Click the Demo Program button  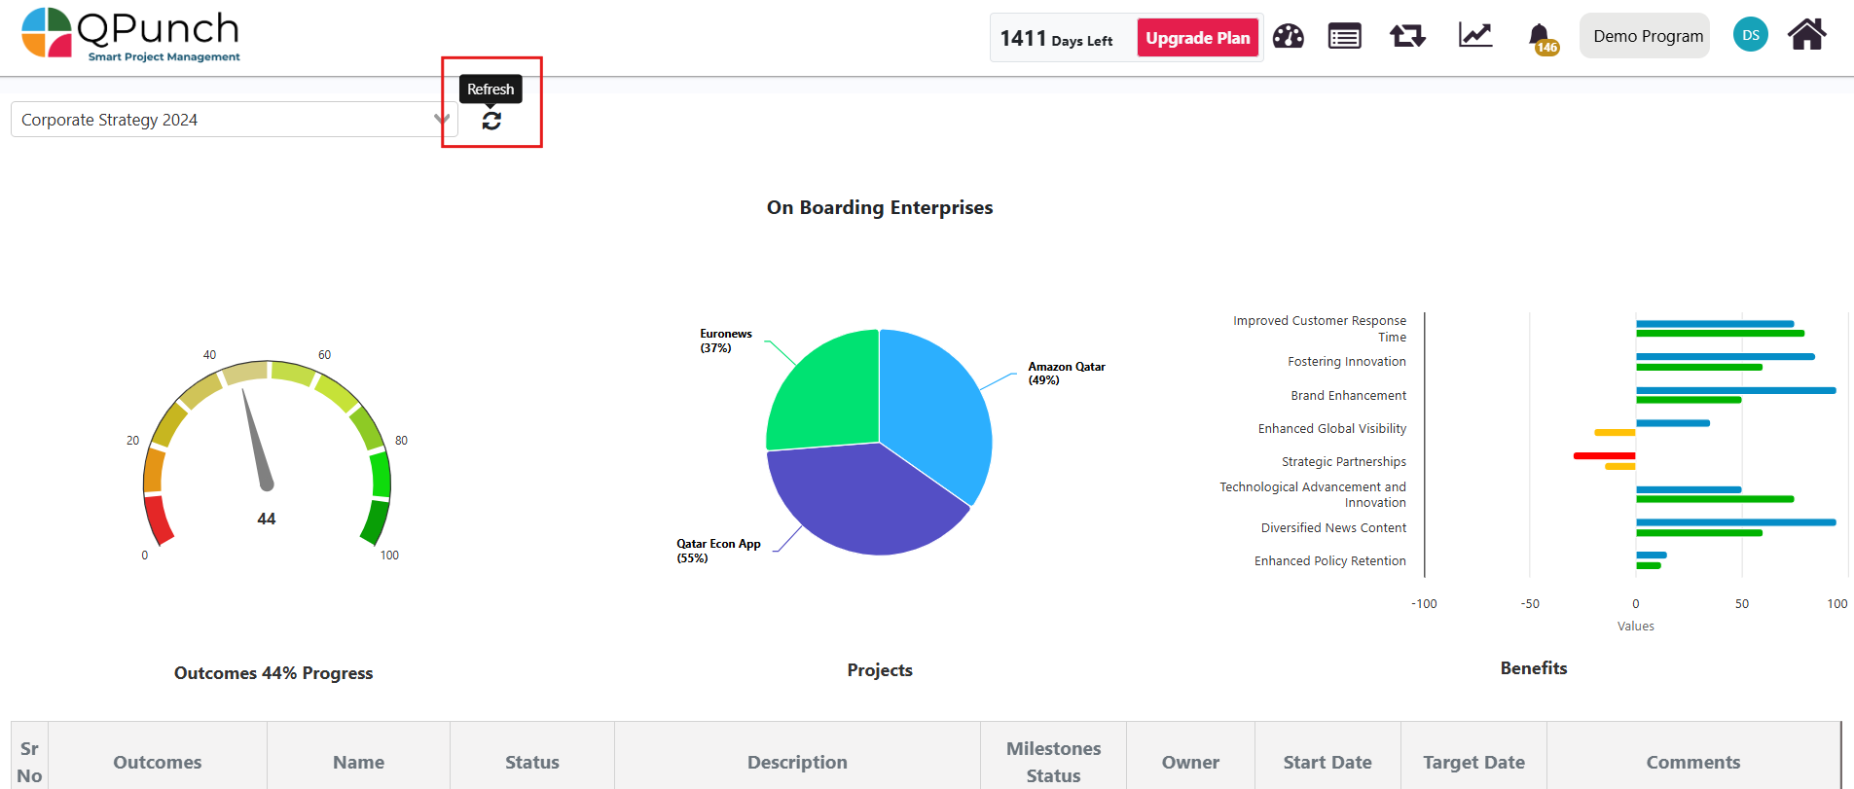pos(1647,36)
